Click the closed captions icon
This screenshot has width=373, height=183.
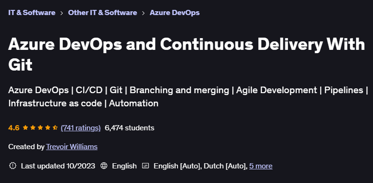pyautogui.click(x=145, y=166)
